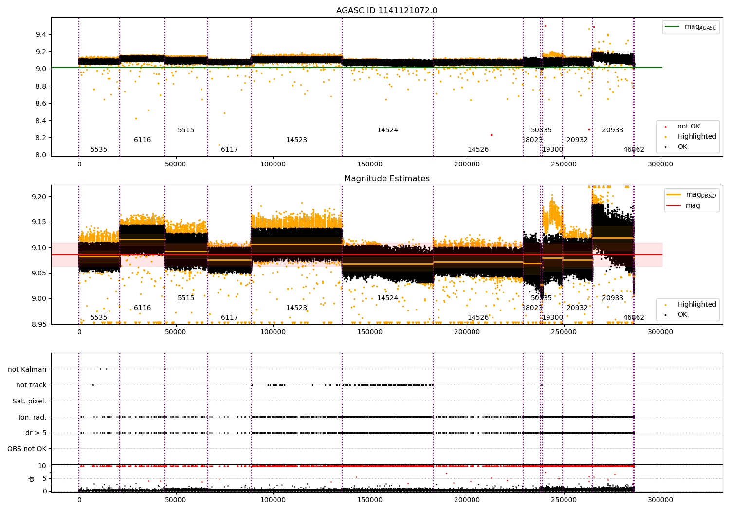Click x-axis tick 250000 under bottom plot
Viewport: 730px width, 511px height.
pos(564,500)
